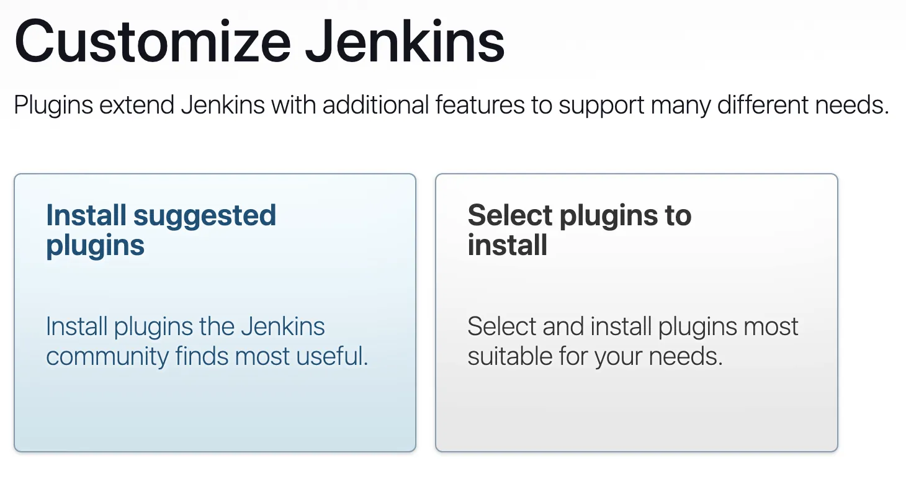The height and width of the screenshot is (489, 906).
Task: Select the Install suggested plugins heading
Action: (161, 230)
